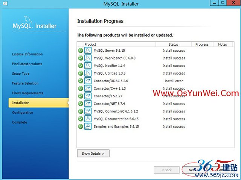Go to License Information step

coord(27,54)
